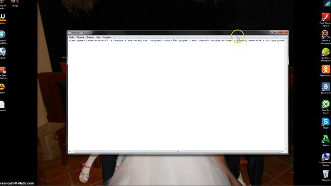
Task: Click the horizontal scrollbar left arrow
Action: 70,151
